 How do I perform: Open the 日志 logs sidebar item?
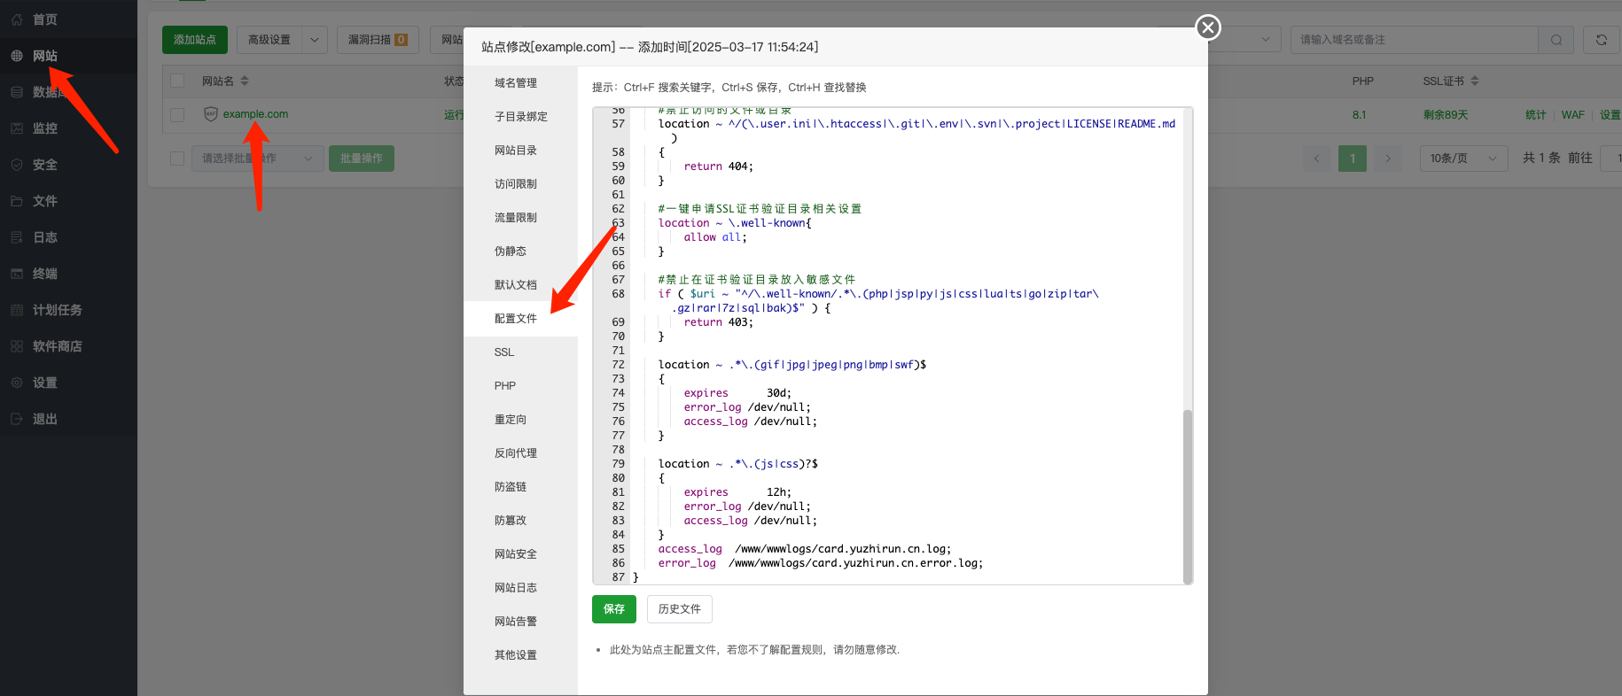(x=68, y=237)
